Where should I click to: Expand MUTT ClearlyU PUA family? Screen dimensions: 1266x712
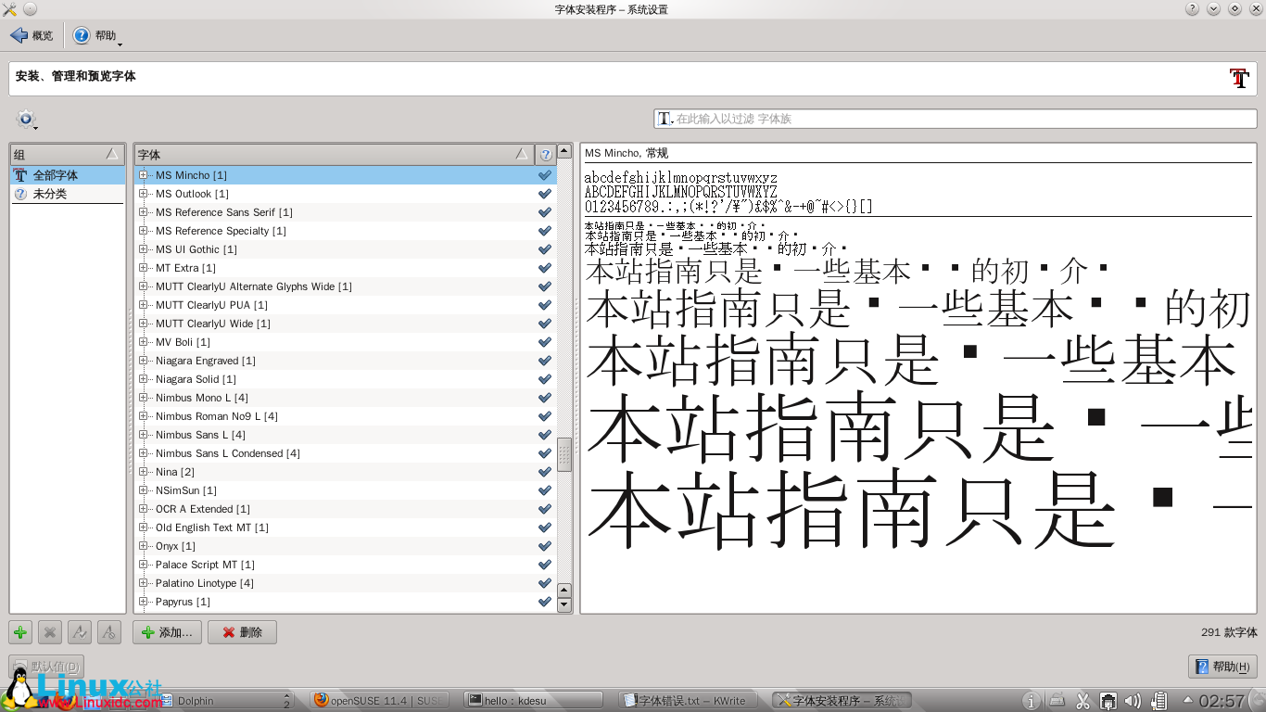click(x=144, y=305)
